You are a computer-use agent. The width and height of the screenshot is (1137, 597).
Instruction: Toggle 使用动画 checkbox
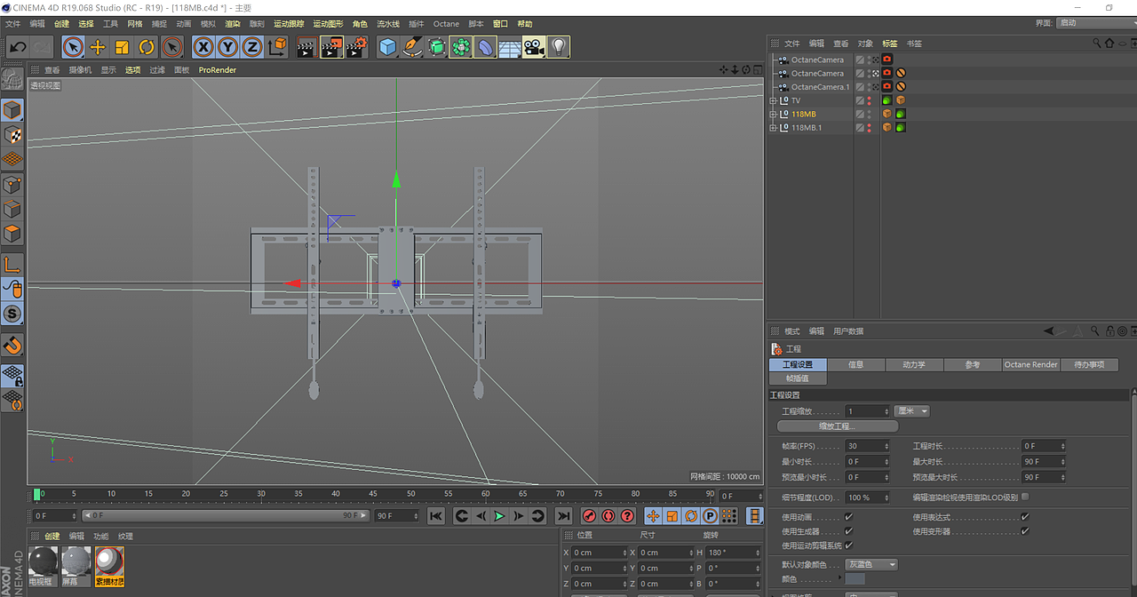[848, 517]
